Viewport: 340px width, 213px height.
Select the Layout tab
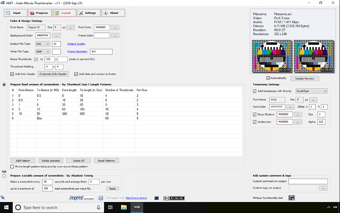coord(65,13)
